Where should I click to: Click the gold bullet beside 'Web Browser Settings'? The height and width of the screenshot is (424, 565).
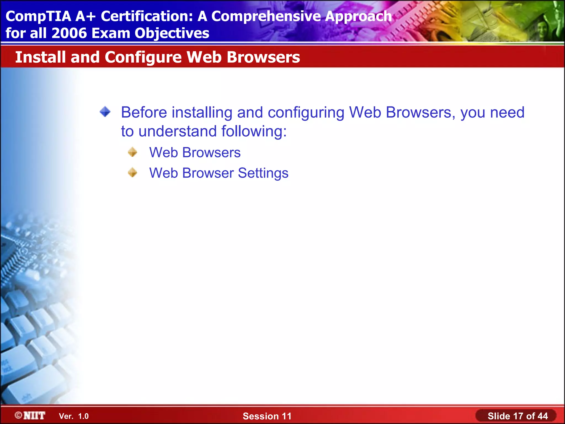click(x=133, y=173)
